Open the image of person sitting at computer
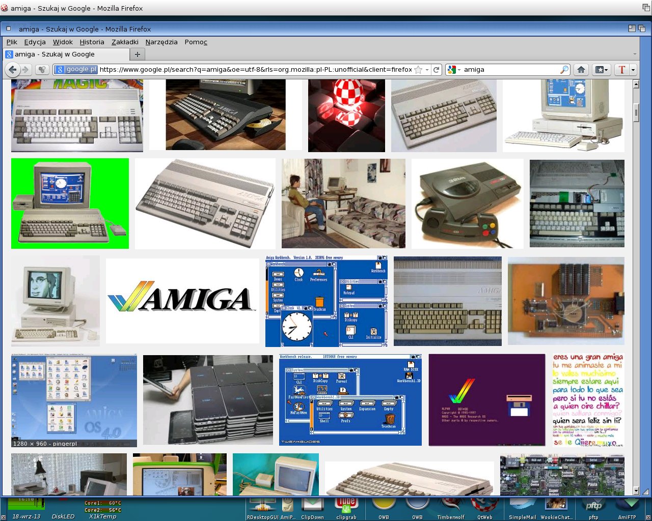Image resolution: width=652 pixels, height=521 pixels. [343, 204]
